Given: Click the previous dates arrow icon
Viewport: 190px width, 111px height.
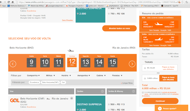Looking at the screenshot, I should click(13, 64).
